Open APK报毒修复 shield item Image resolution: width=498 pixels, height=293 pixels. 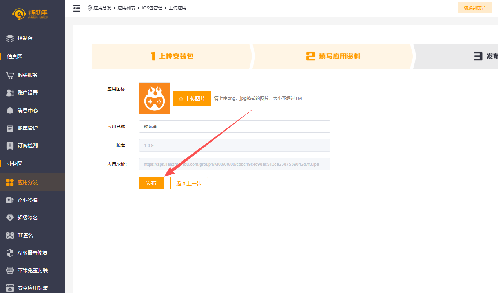(32, 253)
